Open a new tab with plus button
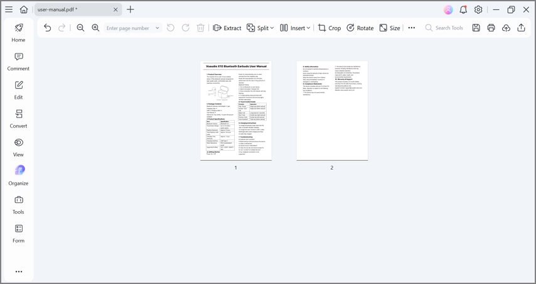The width and height of the screenshot is (536, 284). click(131, 9)
